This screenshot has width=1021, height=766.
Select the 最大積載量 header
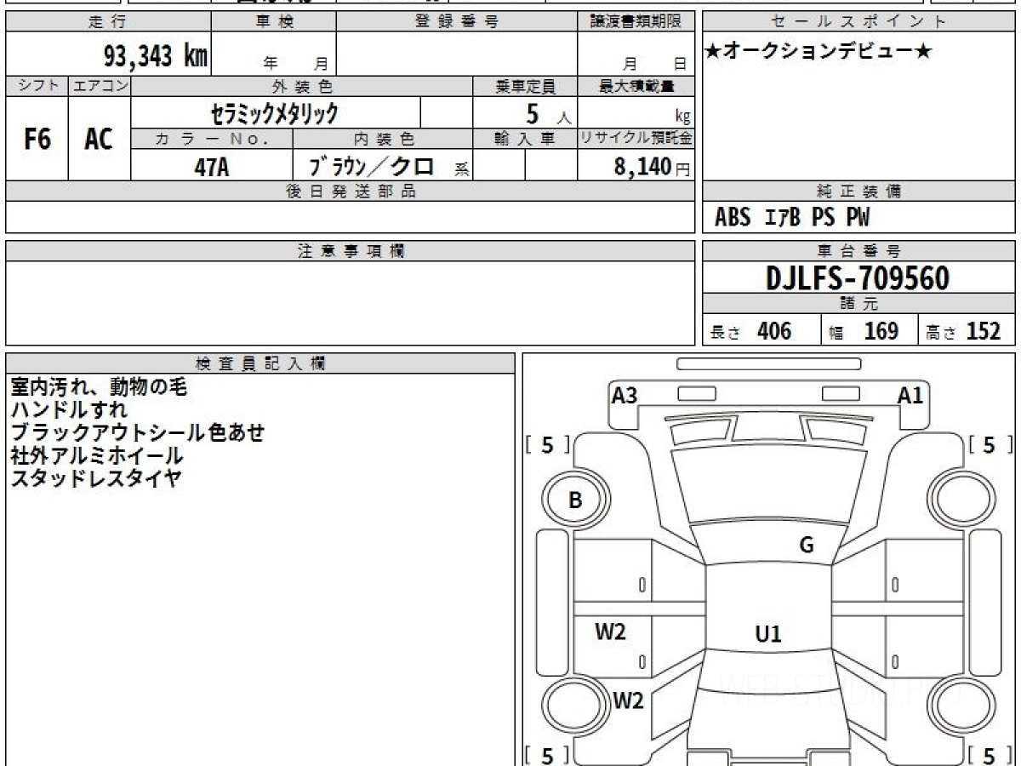click(x=636, y=86)
